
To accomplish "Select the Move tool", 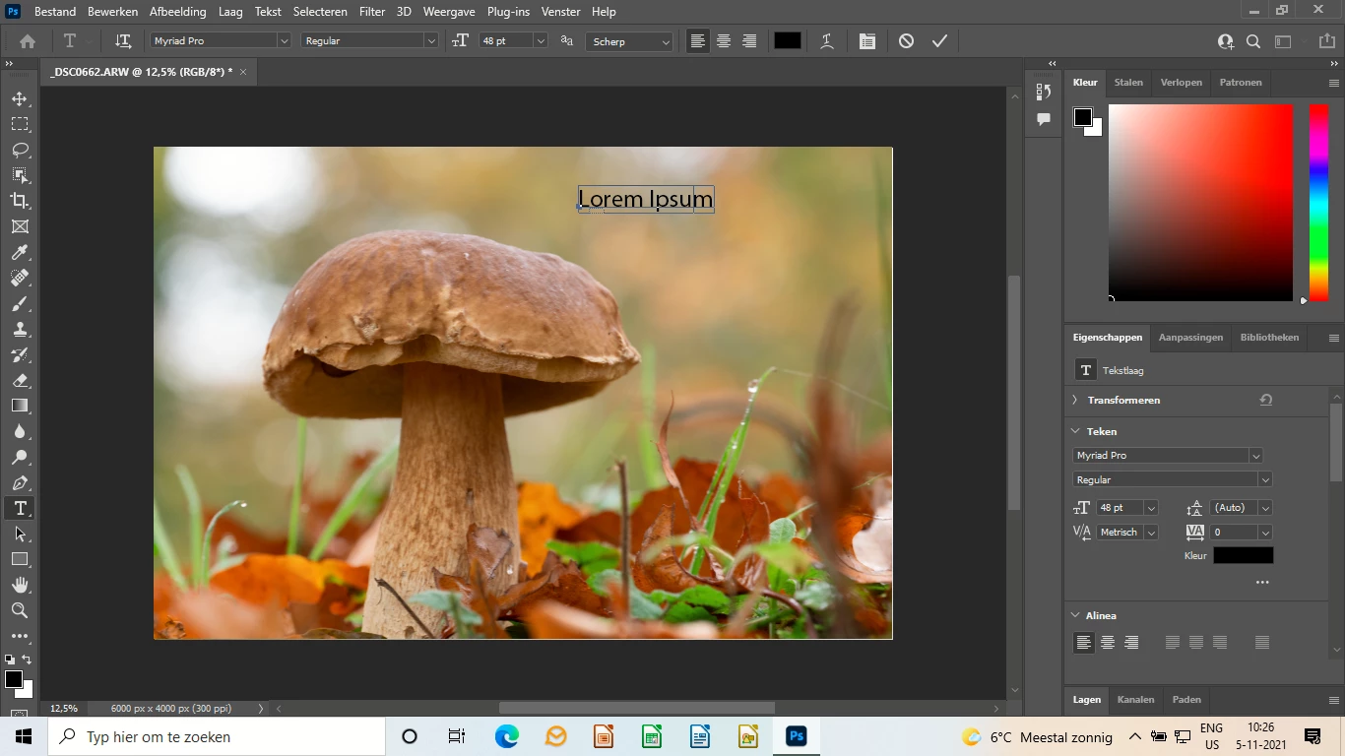I will [x=20, y=98].
